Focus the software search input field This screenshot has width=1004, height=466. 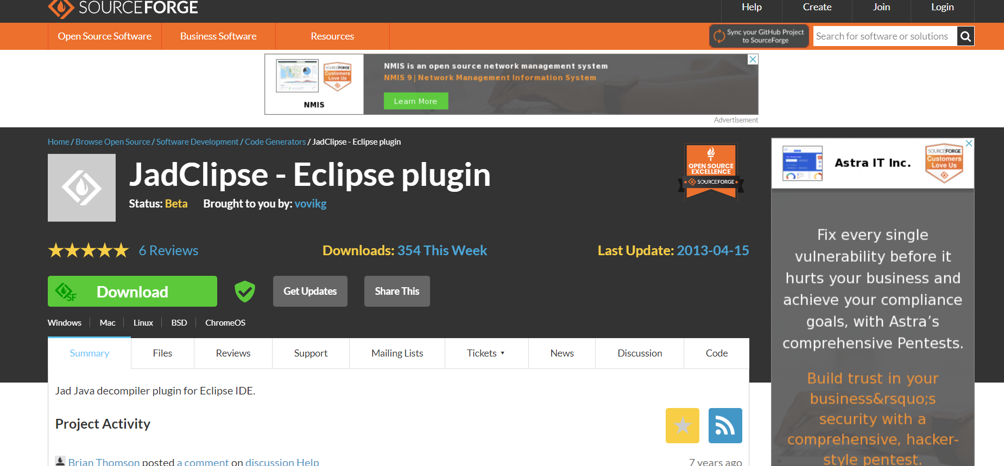tap(885, 36)
